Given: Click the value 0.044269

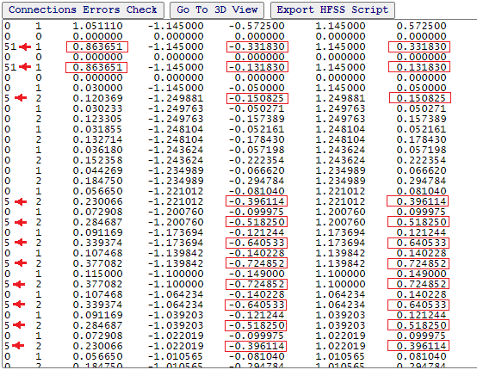Looking at the screenshot, I should point(97,170).
